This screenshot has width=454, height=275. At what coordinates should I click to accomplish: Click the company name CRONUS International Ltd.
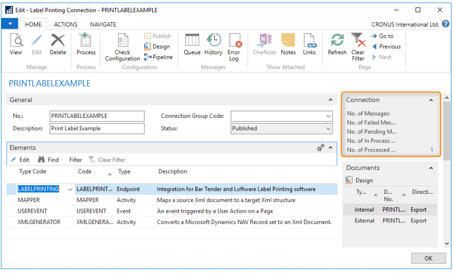point(405,24)
